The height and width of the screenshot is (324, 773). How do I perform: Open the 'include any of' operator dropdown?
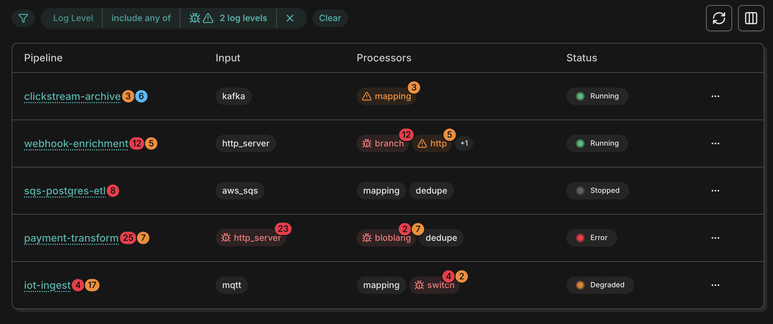[141, 18]
